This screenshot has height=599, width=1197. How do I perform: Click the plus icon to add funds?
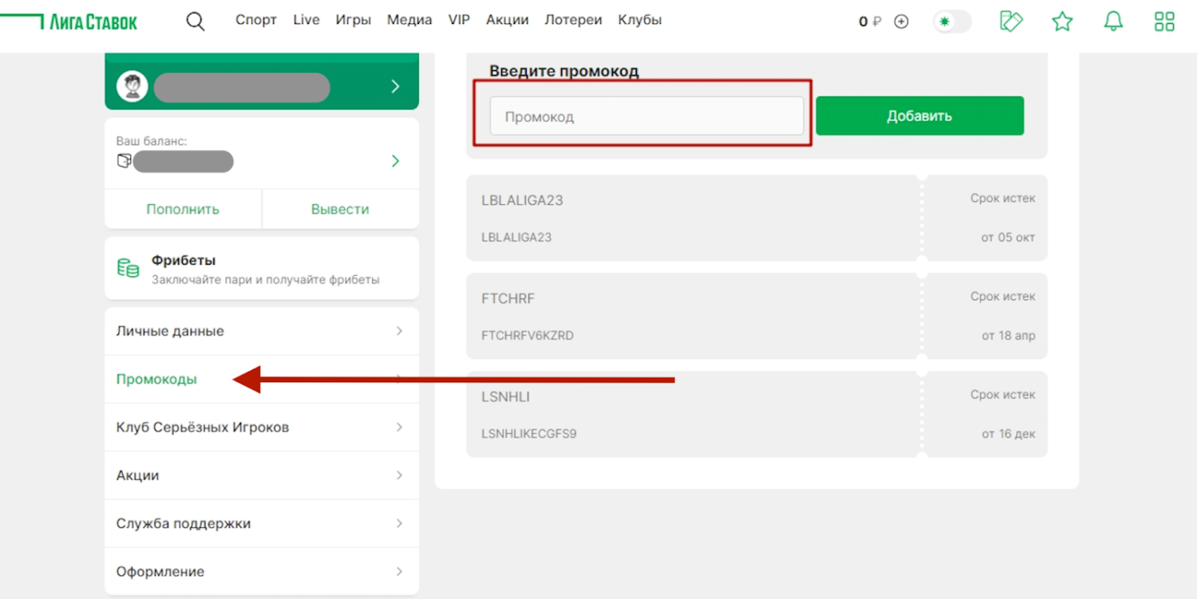pos(901,22)
